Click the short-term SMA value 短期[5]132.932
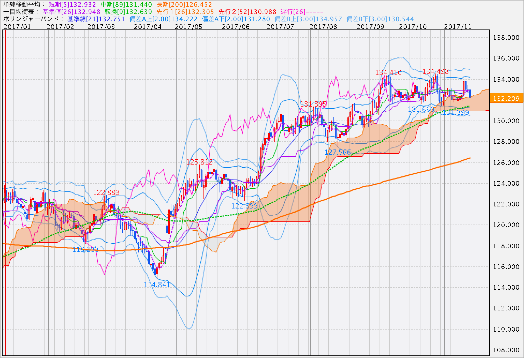 click(x=72, y=4)
